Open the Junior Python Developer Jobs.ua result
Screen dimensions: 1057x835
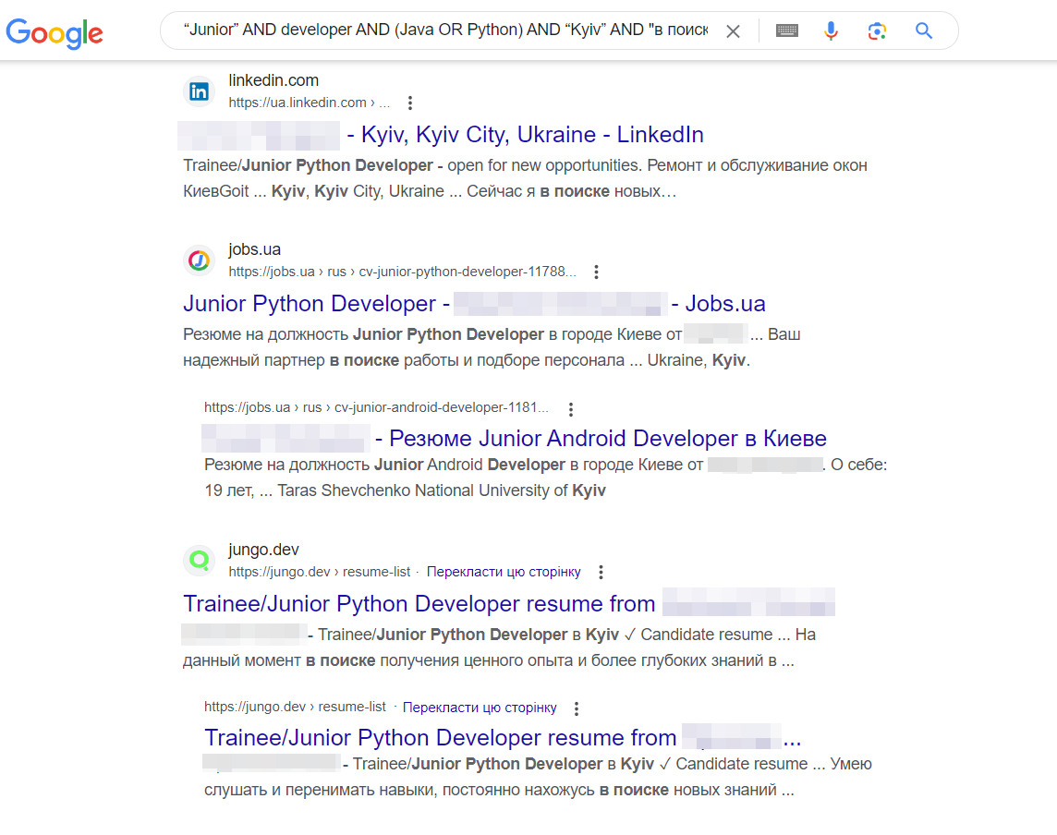[474, 303]
